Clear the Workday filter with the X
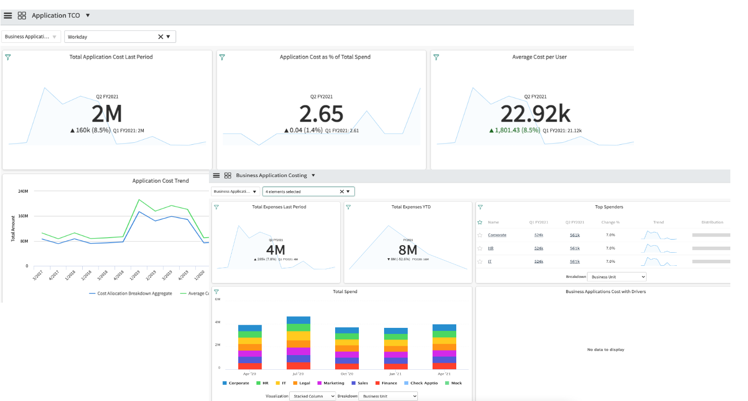The width and height of the screenshot is (748, 401). 161,36
